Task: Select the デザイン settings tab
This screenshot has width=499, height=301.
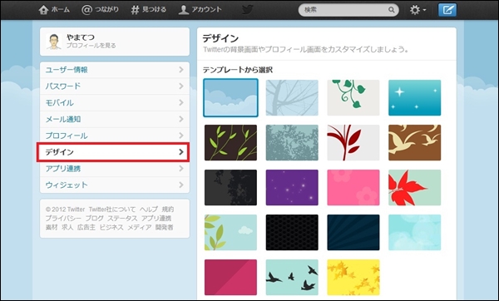Action: pos(113,152)
